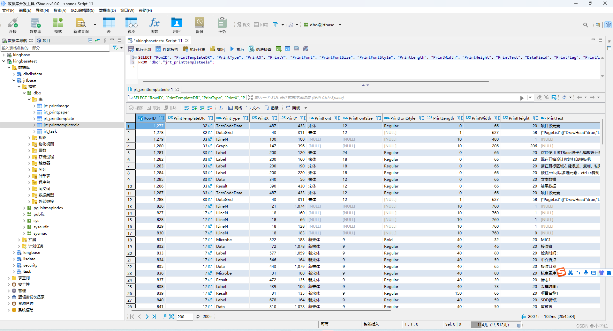Viewport: 613px width, 331px height.
Task: Open the external link icon in row 1,277
Action: click(210, 126)
